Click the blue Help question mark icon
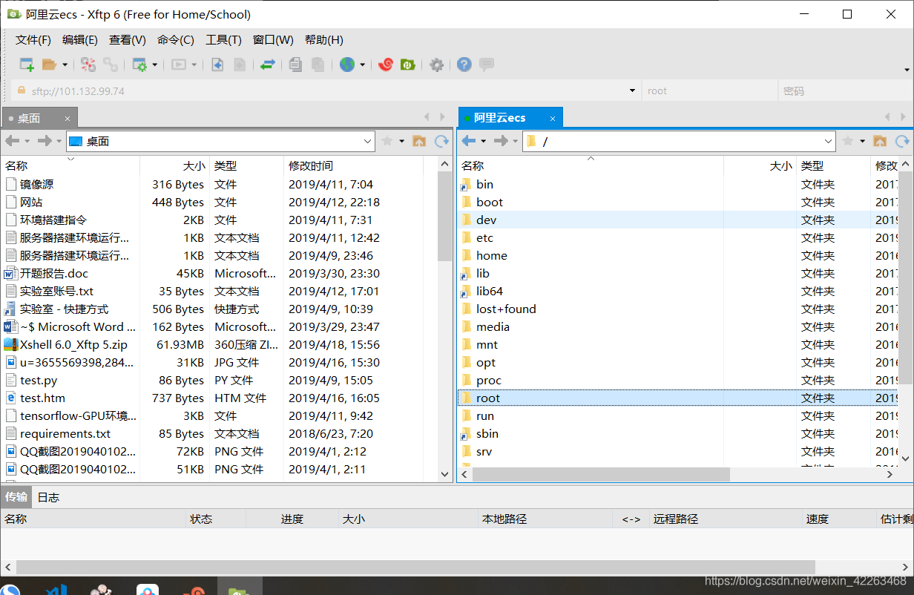 click(464, 65)
